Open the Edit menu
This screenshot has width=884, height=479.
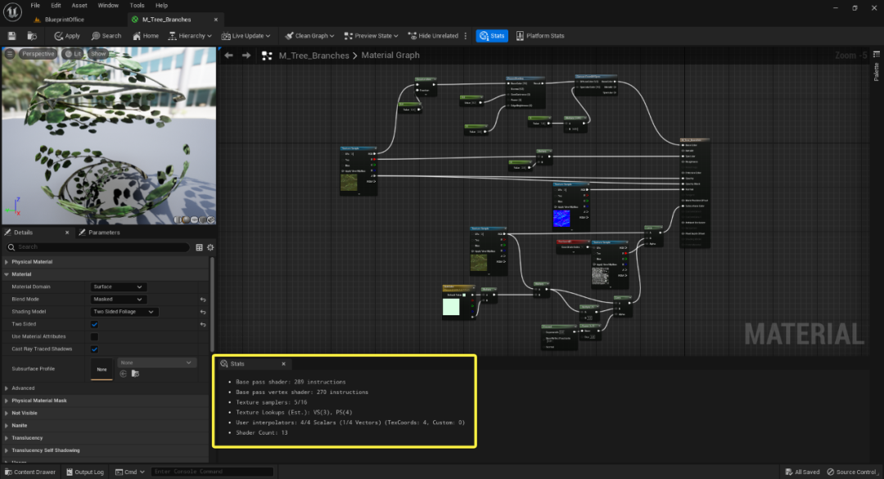pos(56,5)
